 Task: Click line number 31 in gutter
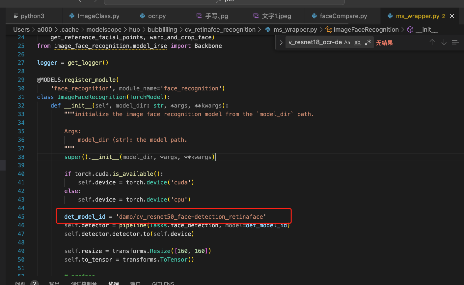click(21, 97)
